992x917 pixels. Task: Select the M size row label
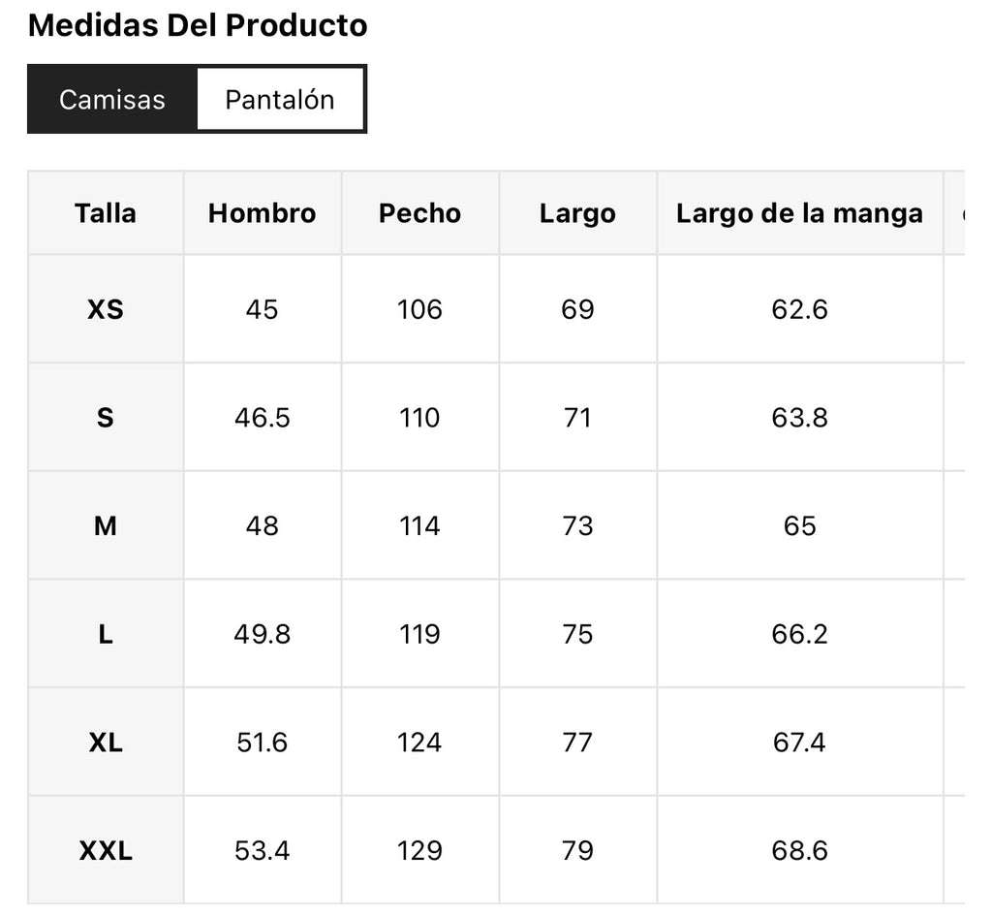(106, 526)
